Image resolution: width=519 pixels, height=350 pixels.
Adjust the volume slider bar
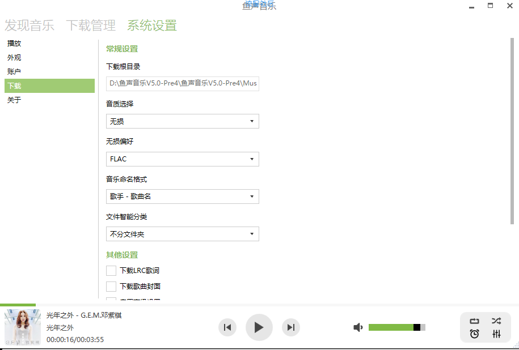pyautogui.click(x=397, y=327)
